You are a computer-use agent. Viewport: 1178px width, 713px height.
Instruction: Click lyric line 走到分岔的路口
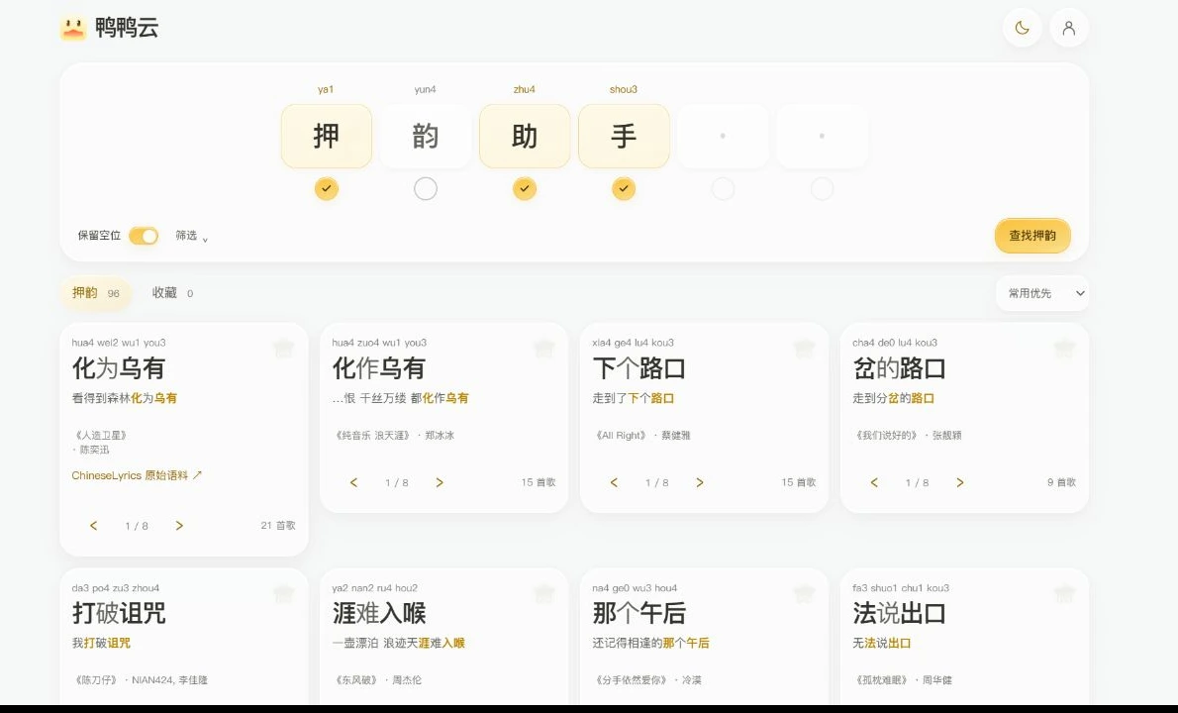[x=893, y=398]
